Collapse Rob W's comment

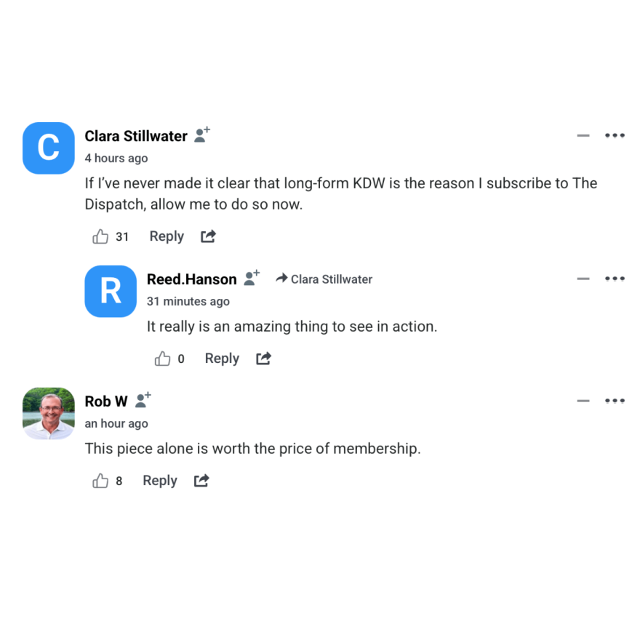583,400
